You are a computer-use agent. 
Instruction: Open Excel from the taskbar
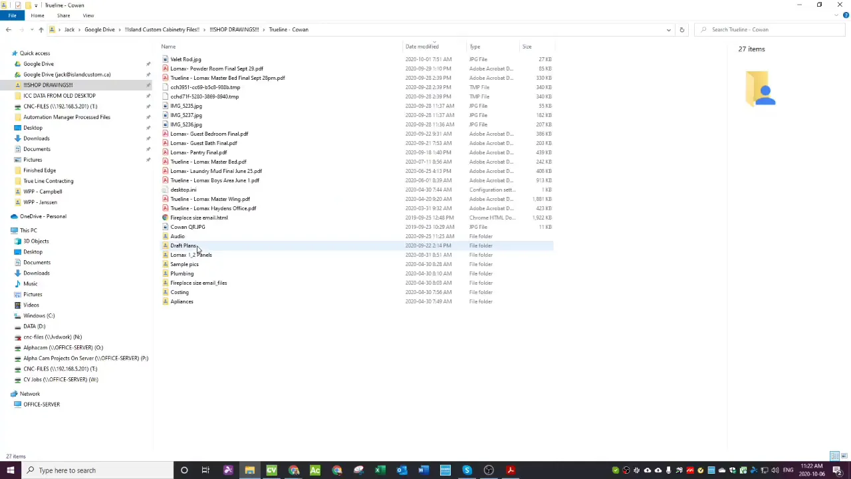[x=380, y=470]
